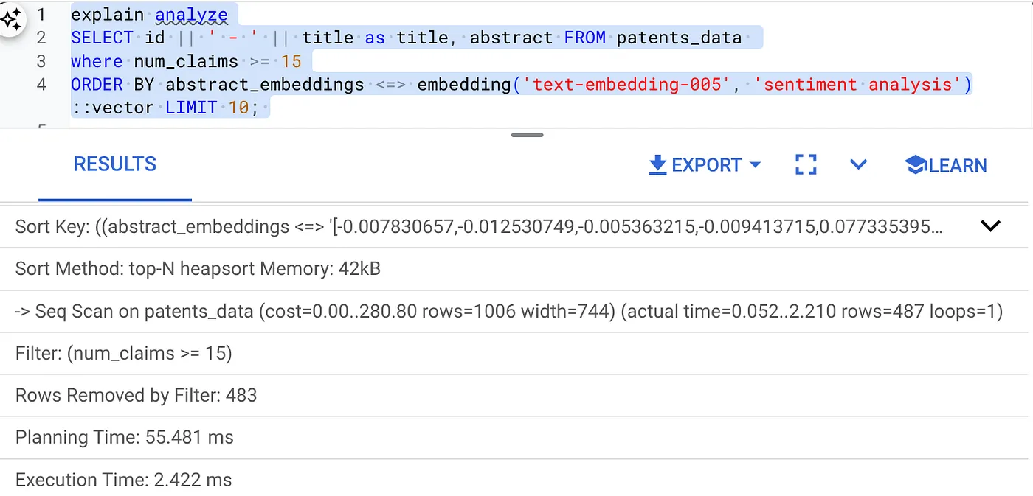Viewport: 1033px width, 496px height.
Task: Open the Export dropdown caret
Action: point(755,165)
